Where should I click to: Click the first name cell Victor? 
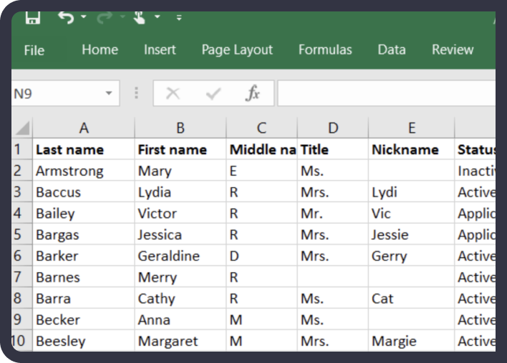coord(180,213)
